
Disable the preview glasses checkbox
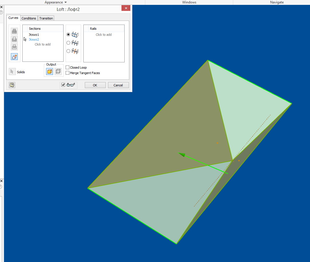[x=63, y=85]
